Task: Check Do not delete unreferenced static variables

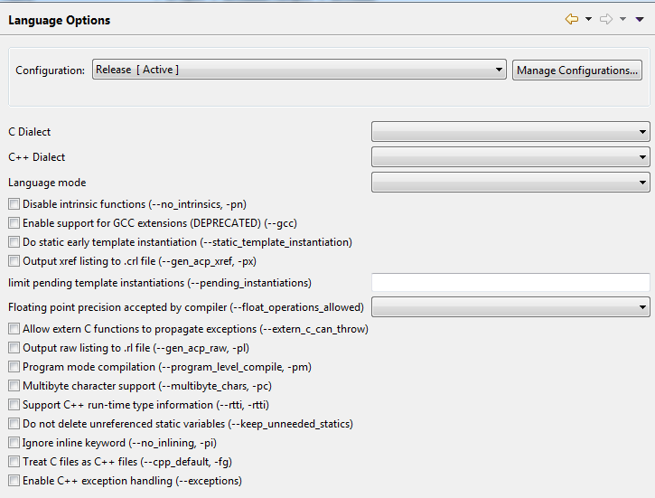Action: [x=14, y=424]
